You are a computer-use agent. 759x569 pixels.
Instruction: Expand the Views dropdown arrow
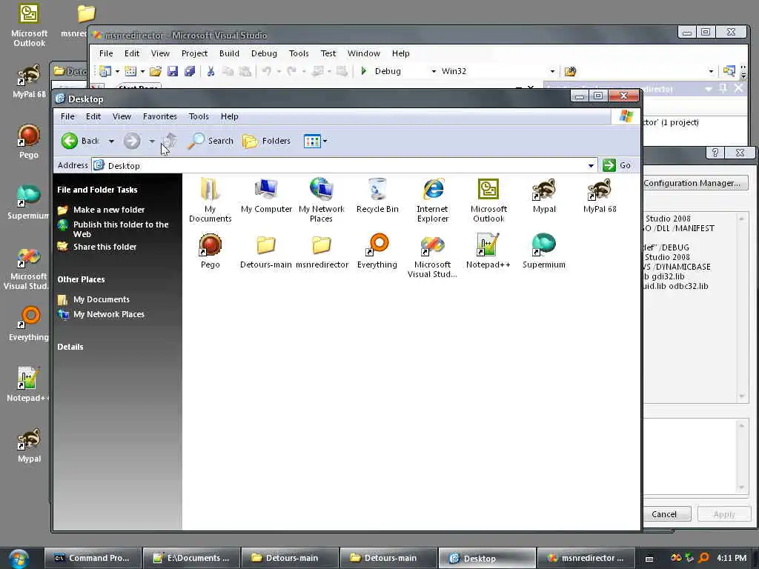click(325, 142)
